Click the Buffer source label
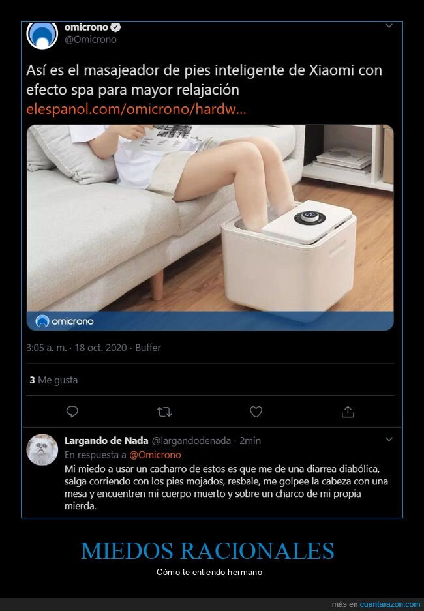This screenshot has width=424, height=611. click(x=148, y=348)
